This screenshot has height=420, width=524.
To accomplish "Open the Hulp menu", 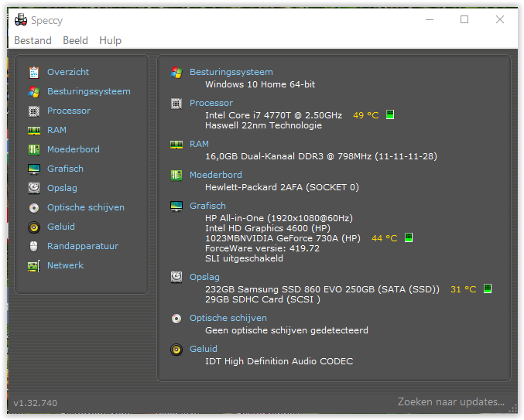I will click(x=110, y=40).
